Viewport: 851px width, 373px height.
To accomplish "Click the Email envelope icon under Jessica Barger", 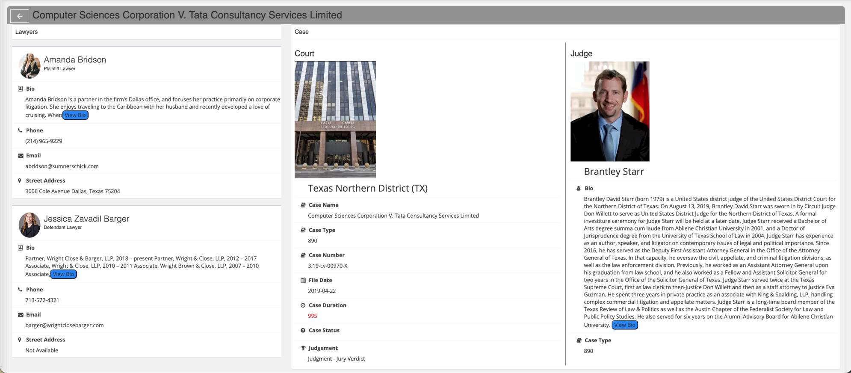I will [x=21, y=315].
